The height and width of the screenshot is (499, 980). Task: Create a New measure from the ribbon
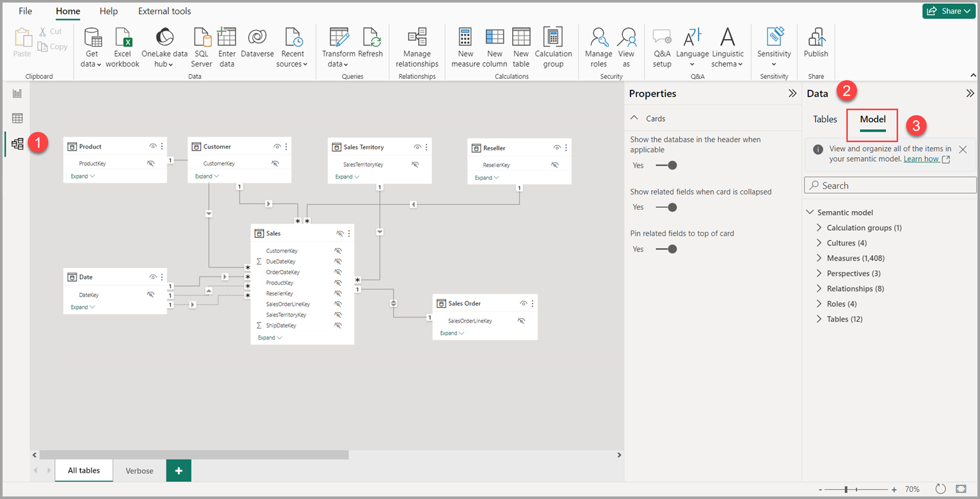[465, 45]
